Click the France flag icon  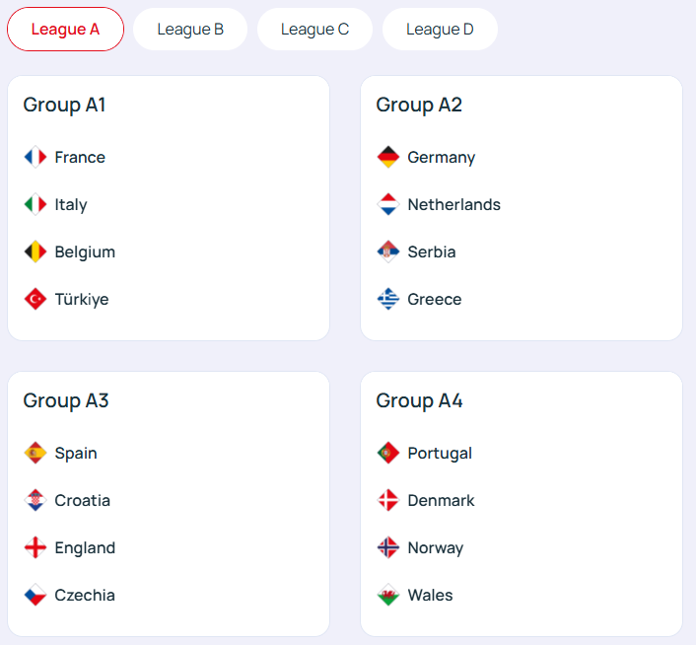[35, 157]
